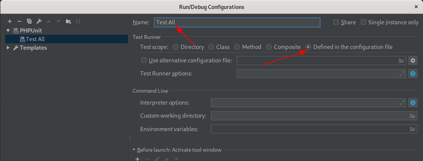This screenshot has width=423, height=161.
Task: Collapse the Before launch section
Action: (x=134, y=150)
